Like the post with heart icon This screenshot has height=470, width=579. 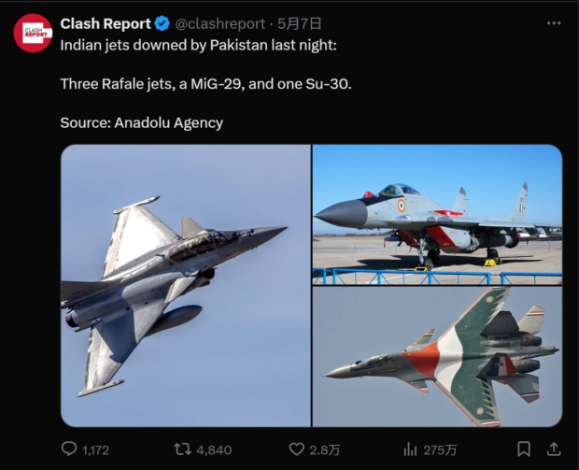coord(296,449)
